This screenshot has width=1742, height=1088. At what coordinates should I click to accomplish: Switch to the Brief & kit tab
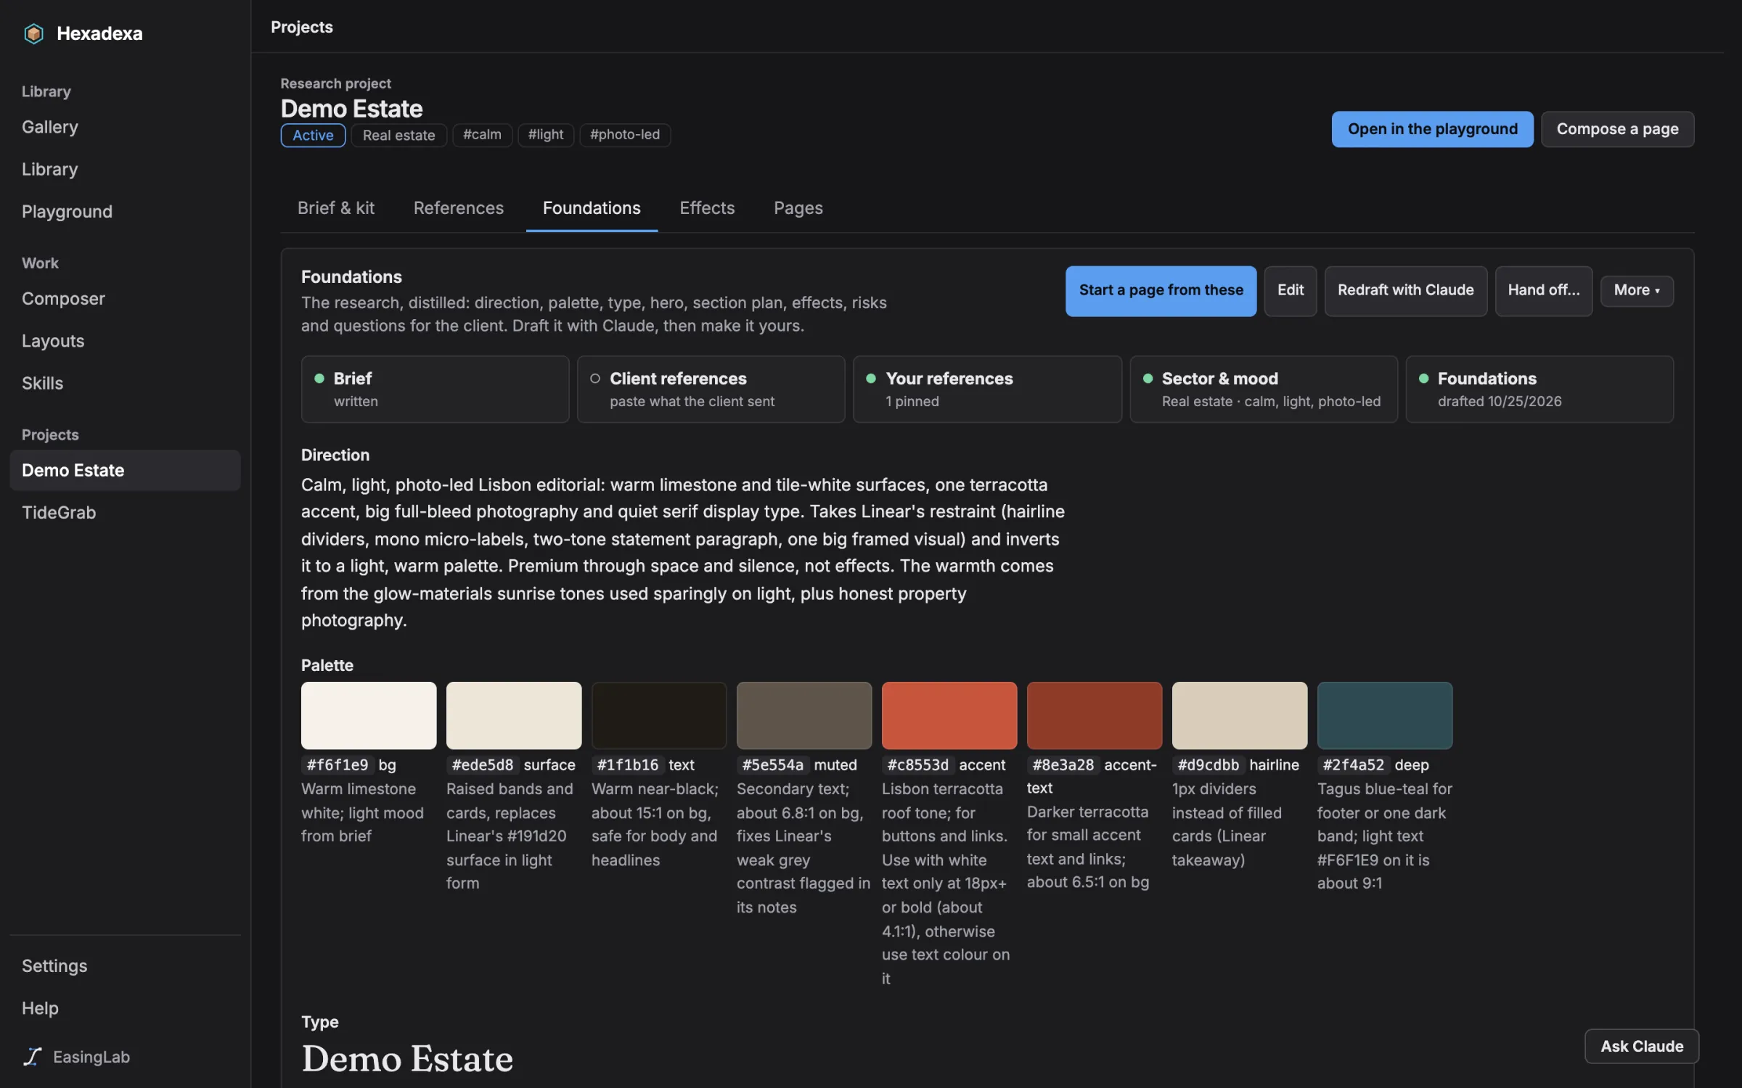click(335, 208)
